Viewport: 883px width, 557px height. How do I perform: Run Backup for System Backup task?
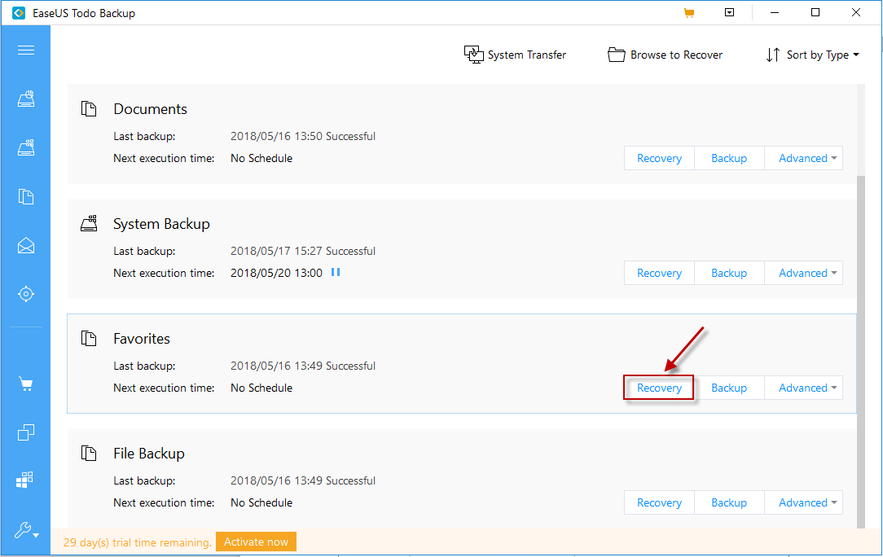pyautogui.click(x=729, y=273)
